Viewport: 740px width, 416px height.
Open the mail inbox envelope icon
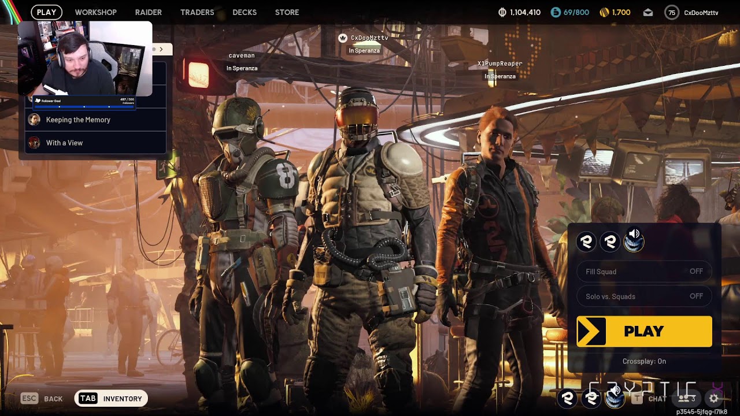point(648,12)
